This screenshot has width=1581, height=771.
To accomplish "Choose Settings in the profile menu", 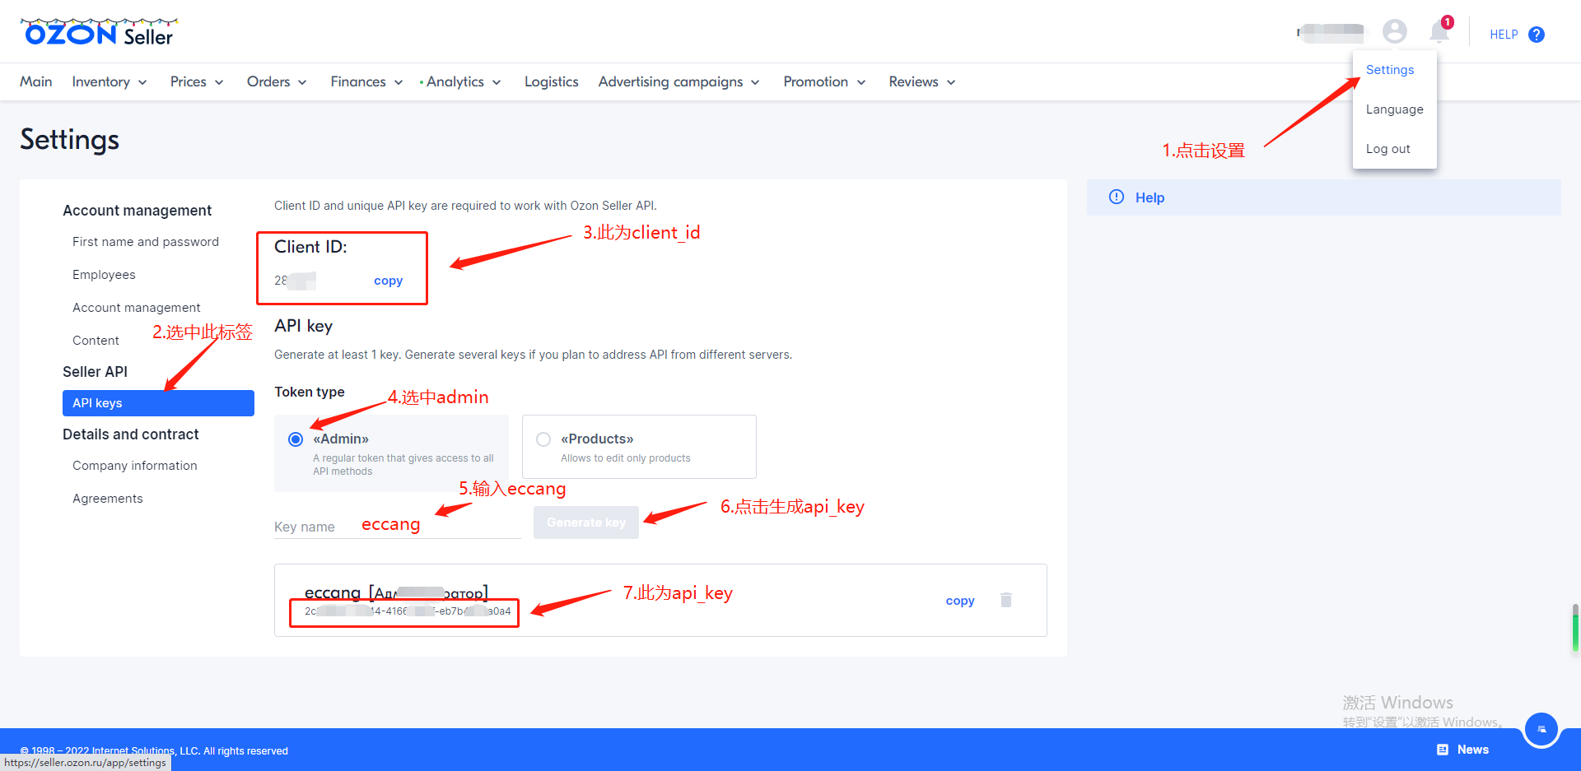I will click(x=1390, y=70).
